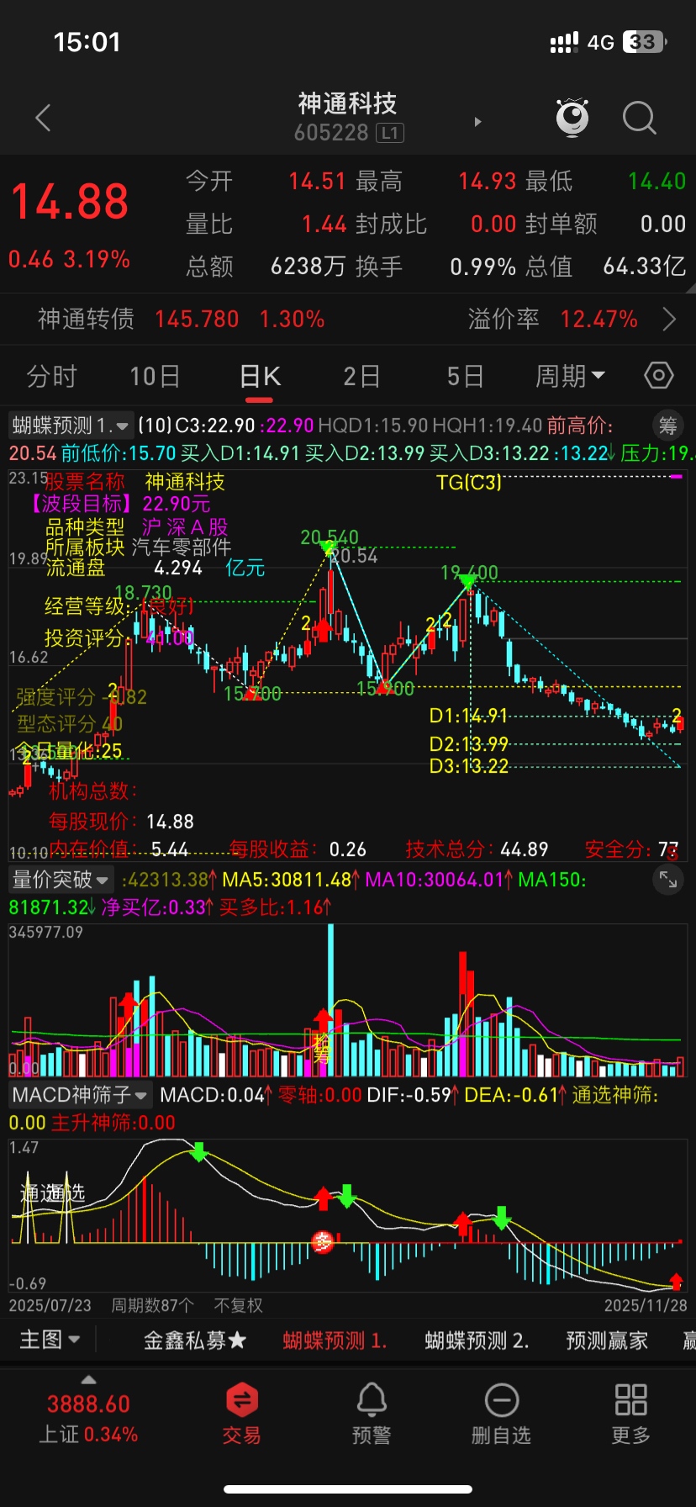Screen dimensions: 696x1507
Task: Open the 交易 trade icon
Action: point(242,1413)
